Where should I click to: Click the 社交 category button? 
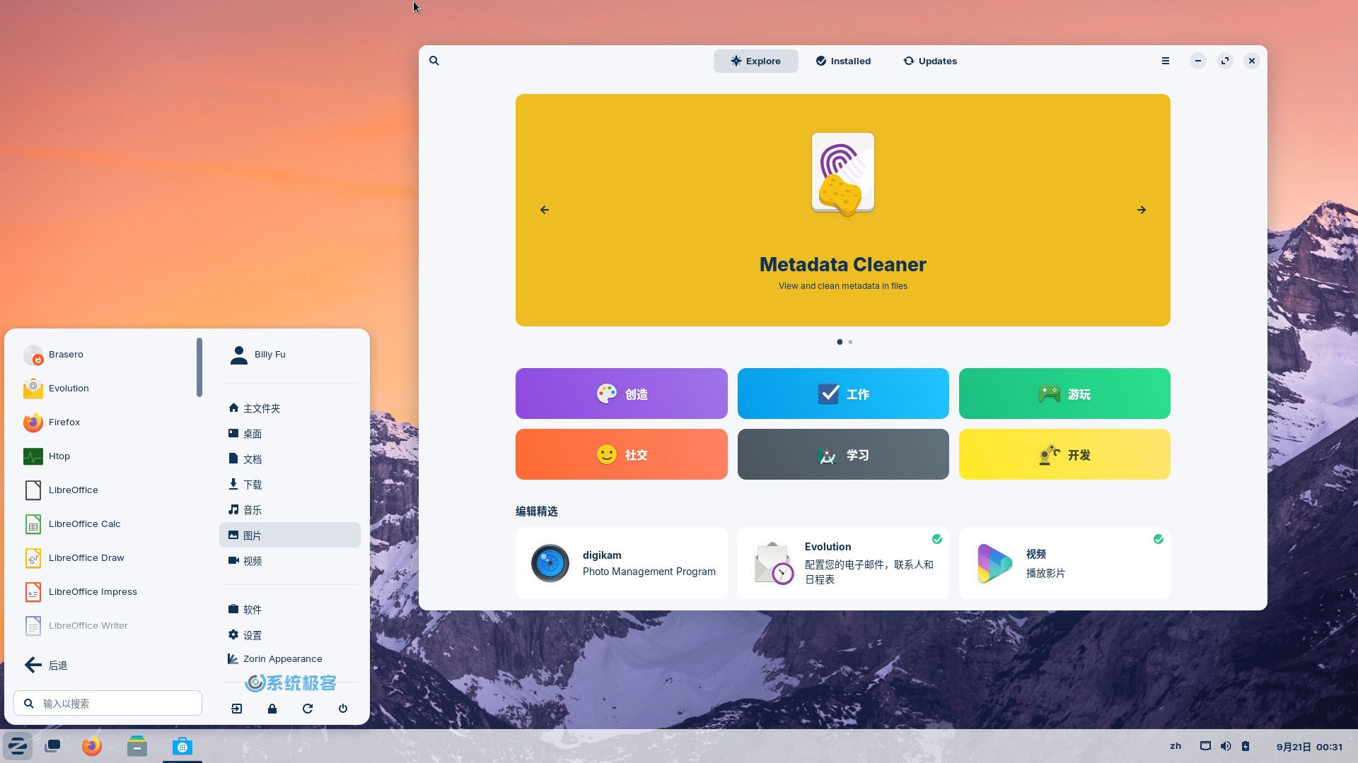click(621, 454)
